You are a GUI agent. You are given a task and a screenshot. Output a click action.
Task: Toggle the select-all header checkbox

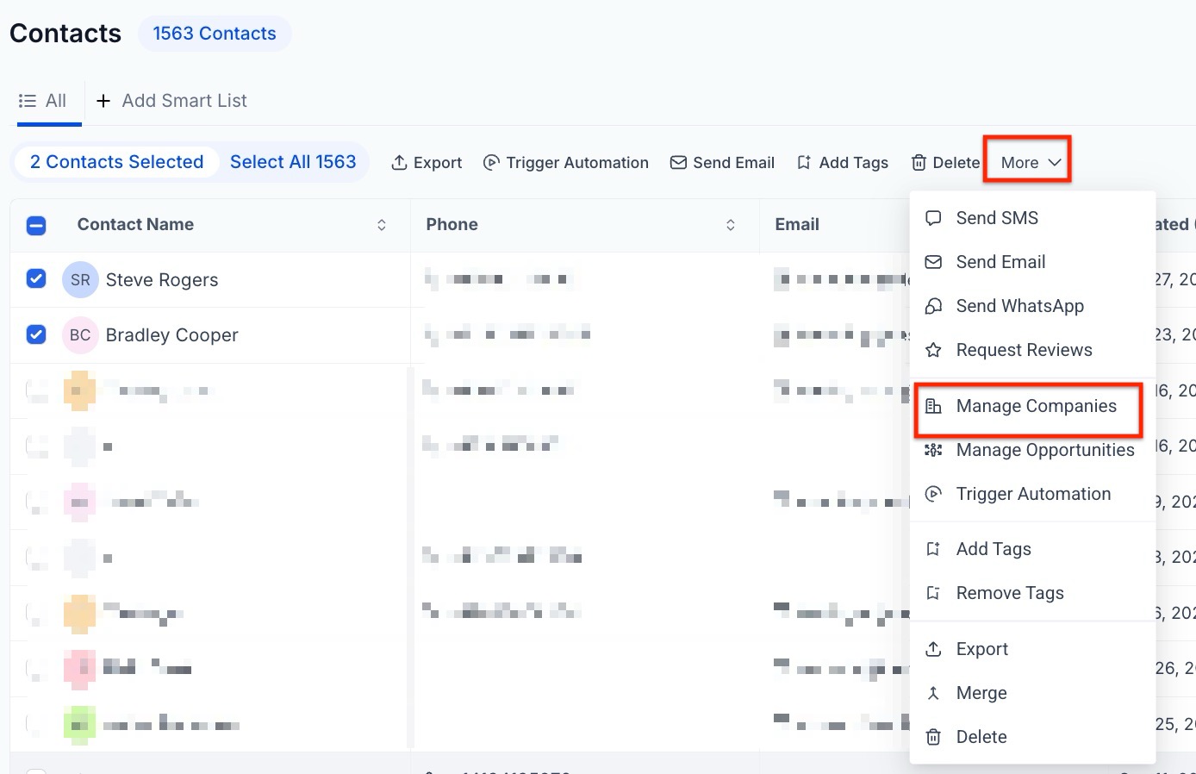pyautogui.click(x=36, y=226)
